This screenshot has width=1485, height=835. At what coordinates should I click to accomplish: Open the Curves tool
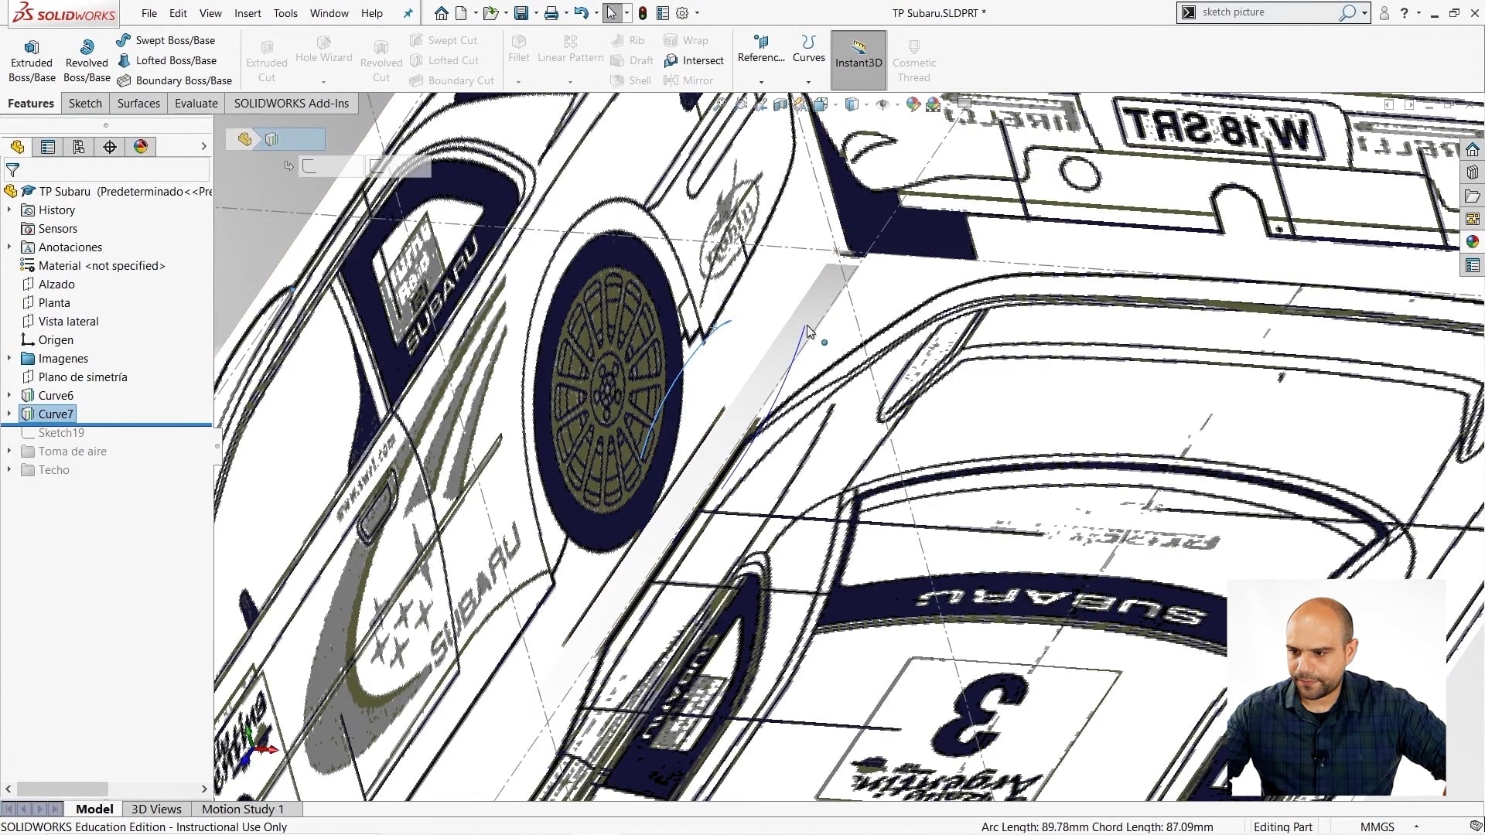pyautogui.click(x=808, y=49)
